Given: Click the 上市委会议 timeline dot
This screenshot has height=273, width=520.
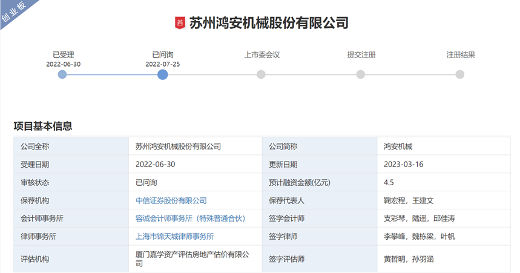Looking at the screenshot, I should pyautogui.click(x=262, y=74).
